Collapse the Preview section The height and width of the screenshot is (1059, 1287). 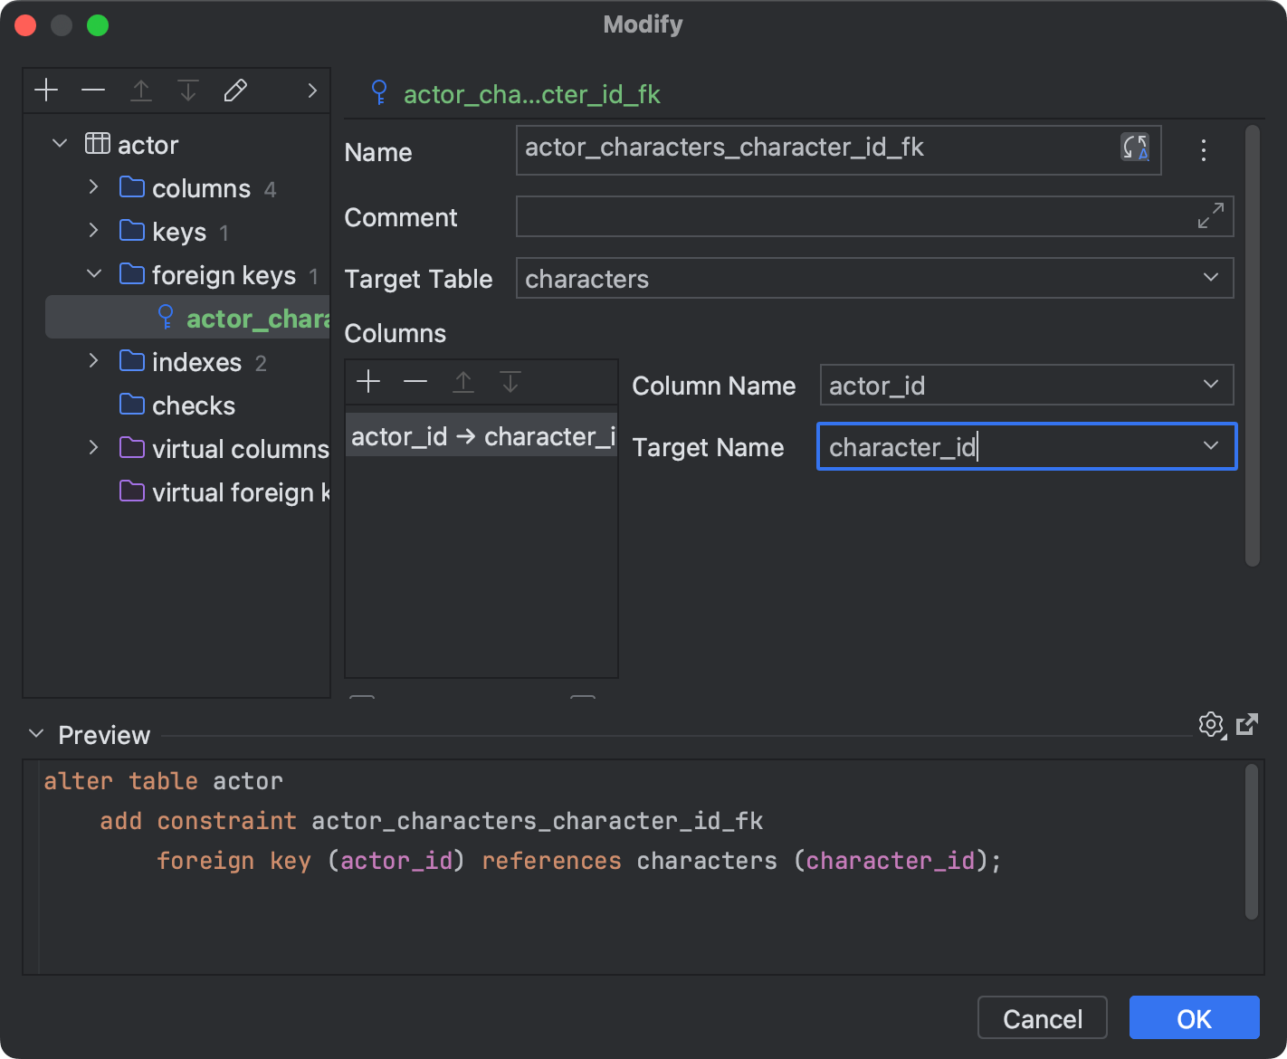click(x=36, y=734)
